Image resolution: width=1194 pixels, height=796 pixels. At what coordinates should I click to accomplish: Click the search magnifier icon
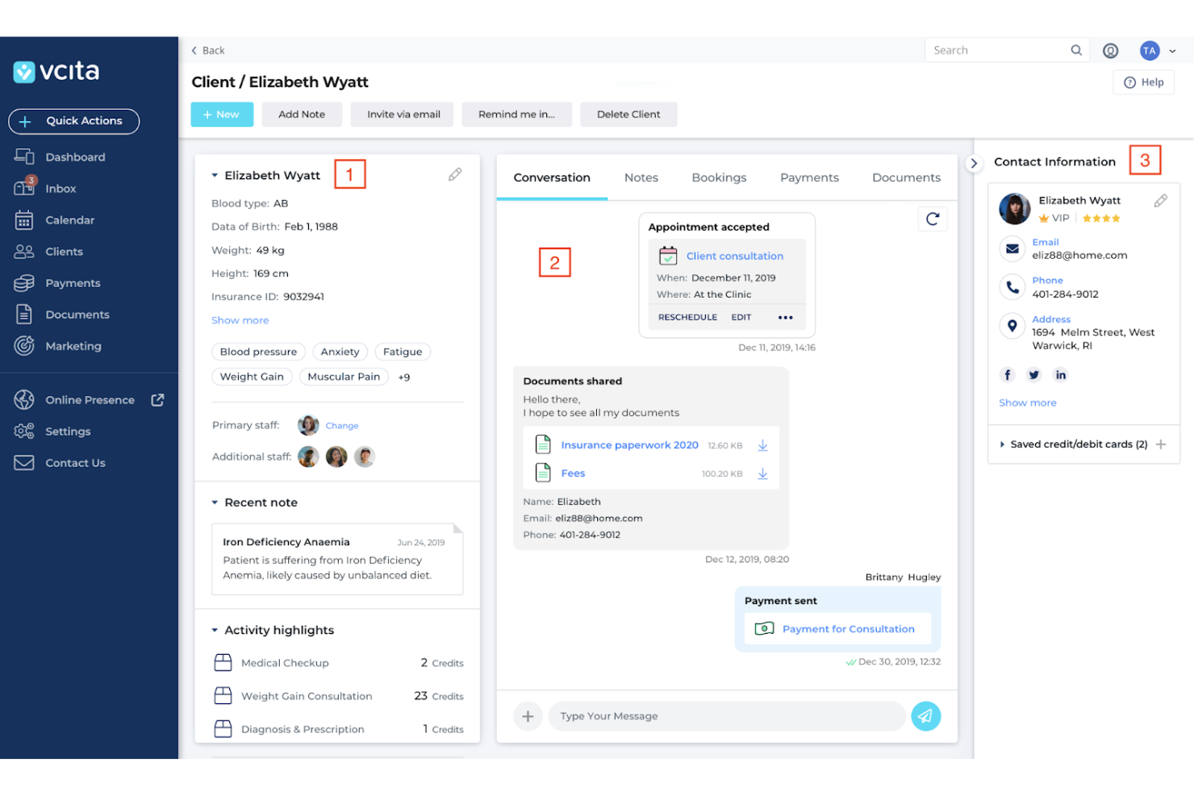click(1076, 49)
